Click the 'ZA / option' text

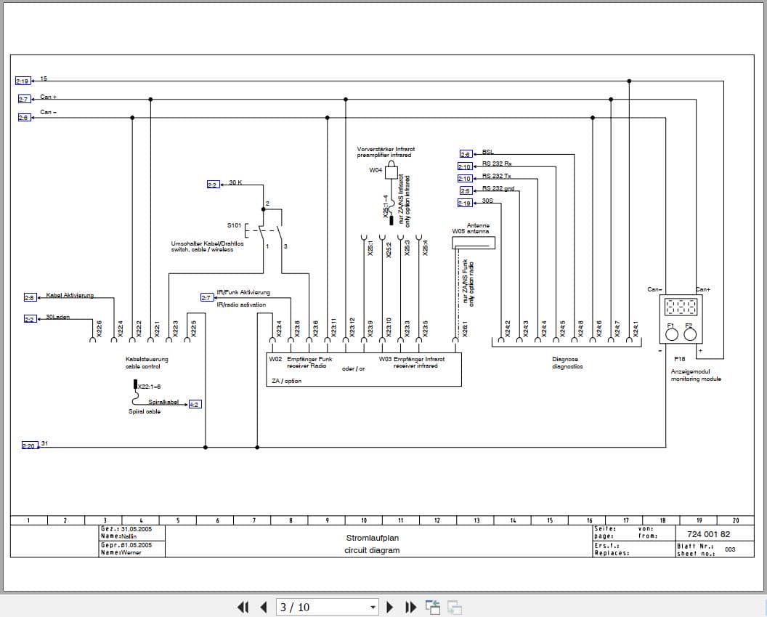[x=287, y=381]
